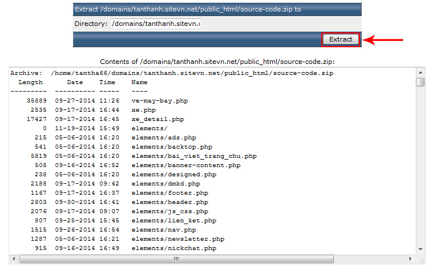Viewport: 432px width, 265px height.
Task: Click the Extract button
Action: tap(341, 39)
